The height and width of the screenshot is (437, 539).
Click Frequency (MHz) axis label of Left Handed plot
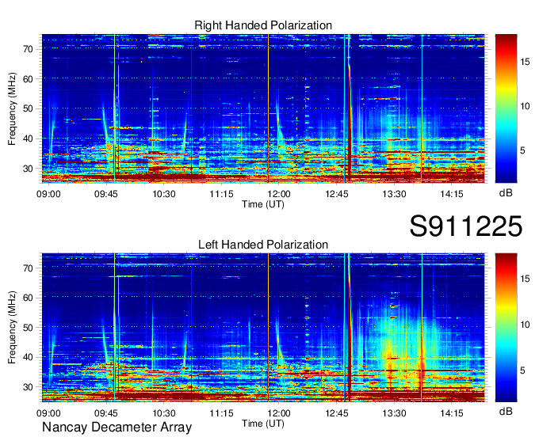click(12, 328)
